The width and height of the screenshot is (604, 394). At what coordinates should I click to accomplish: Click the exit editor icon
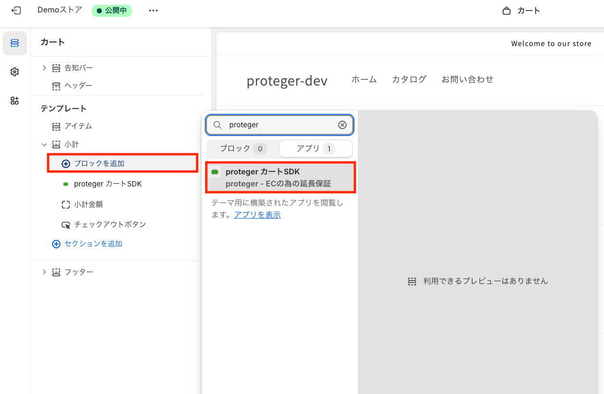pos(16,10)
